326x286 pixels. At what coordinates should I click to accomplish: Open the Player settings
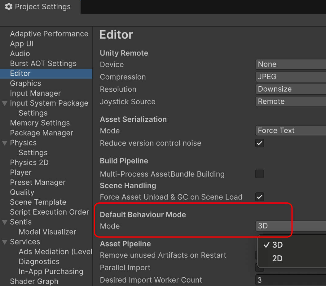pyautogui.click(x=21, y=173)
